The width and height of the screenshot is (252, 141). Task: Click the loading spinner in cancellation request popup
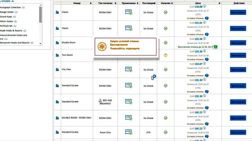click(x=102, y=47)
